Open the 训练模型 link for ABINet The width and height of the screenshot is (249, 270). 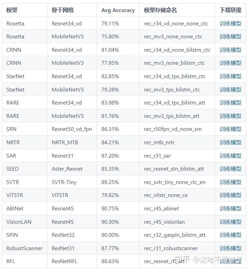click(x=230, y=208)
